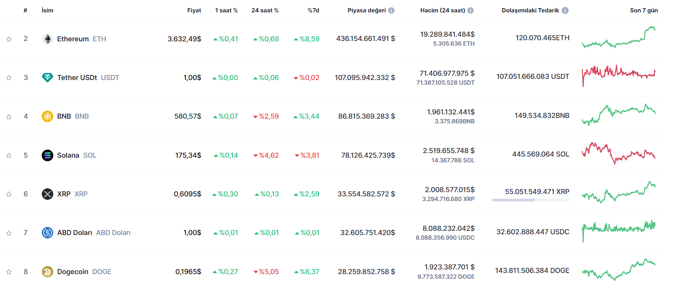Sort by the 1 saat % header
The image size is (678, 288).
[x=226, y=10]
